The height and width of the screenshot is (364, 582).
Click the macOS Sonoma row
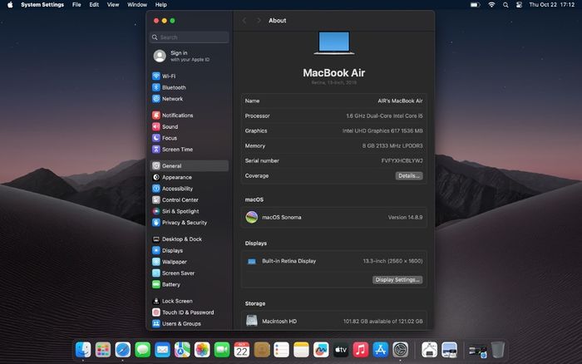[333, 217]
